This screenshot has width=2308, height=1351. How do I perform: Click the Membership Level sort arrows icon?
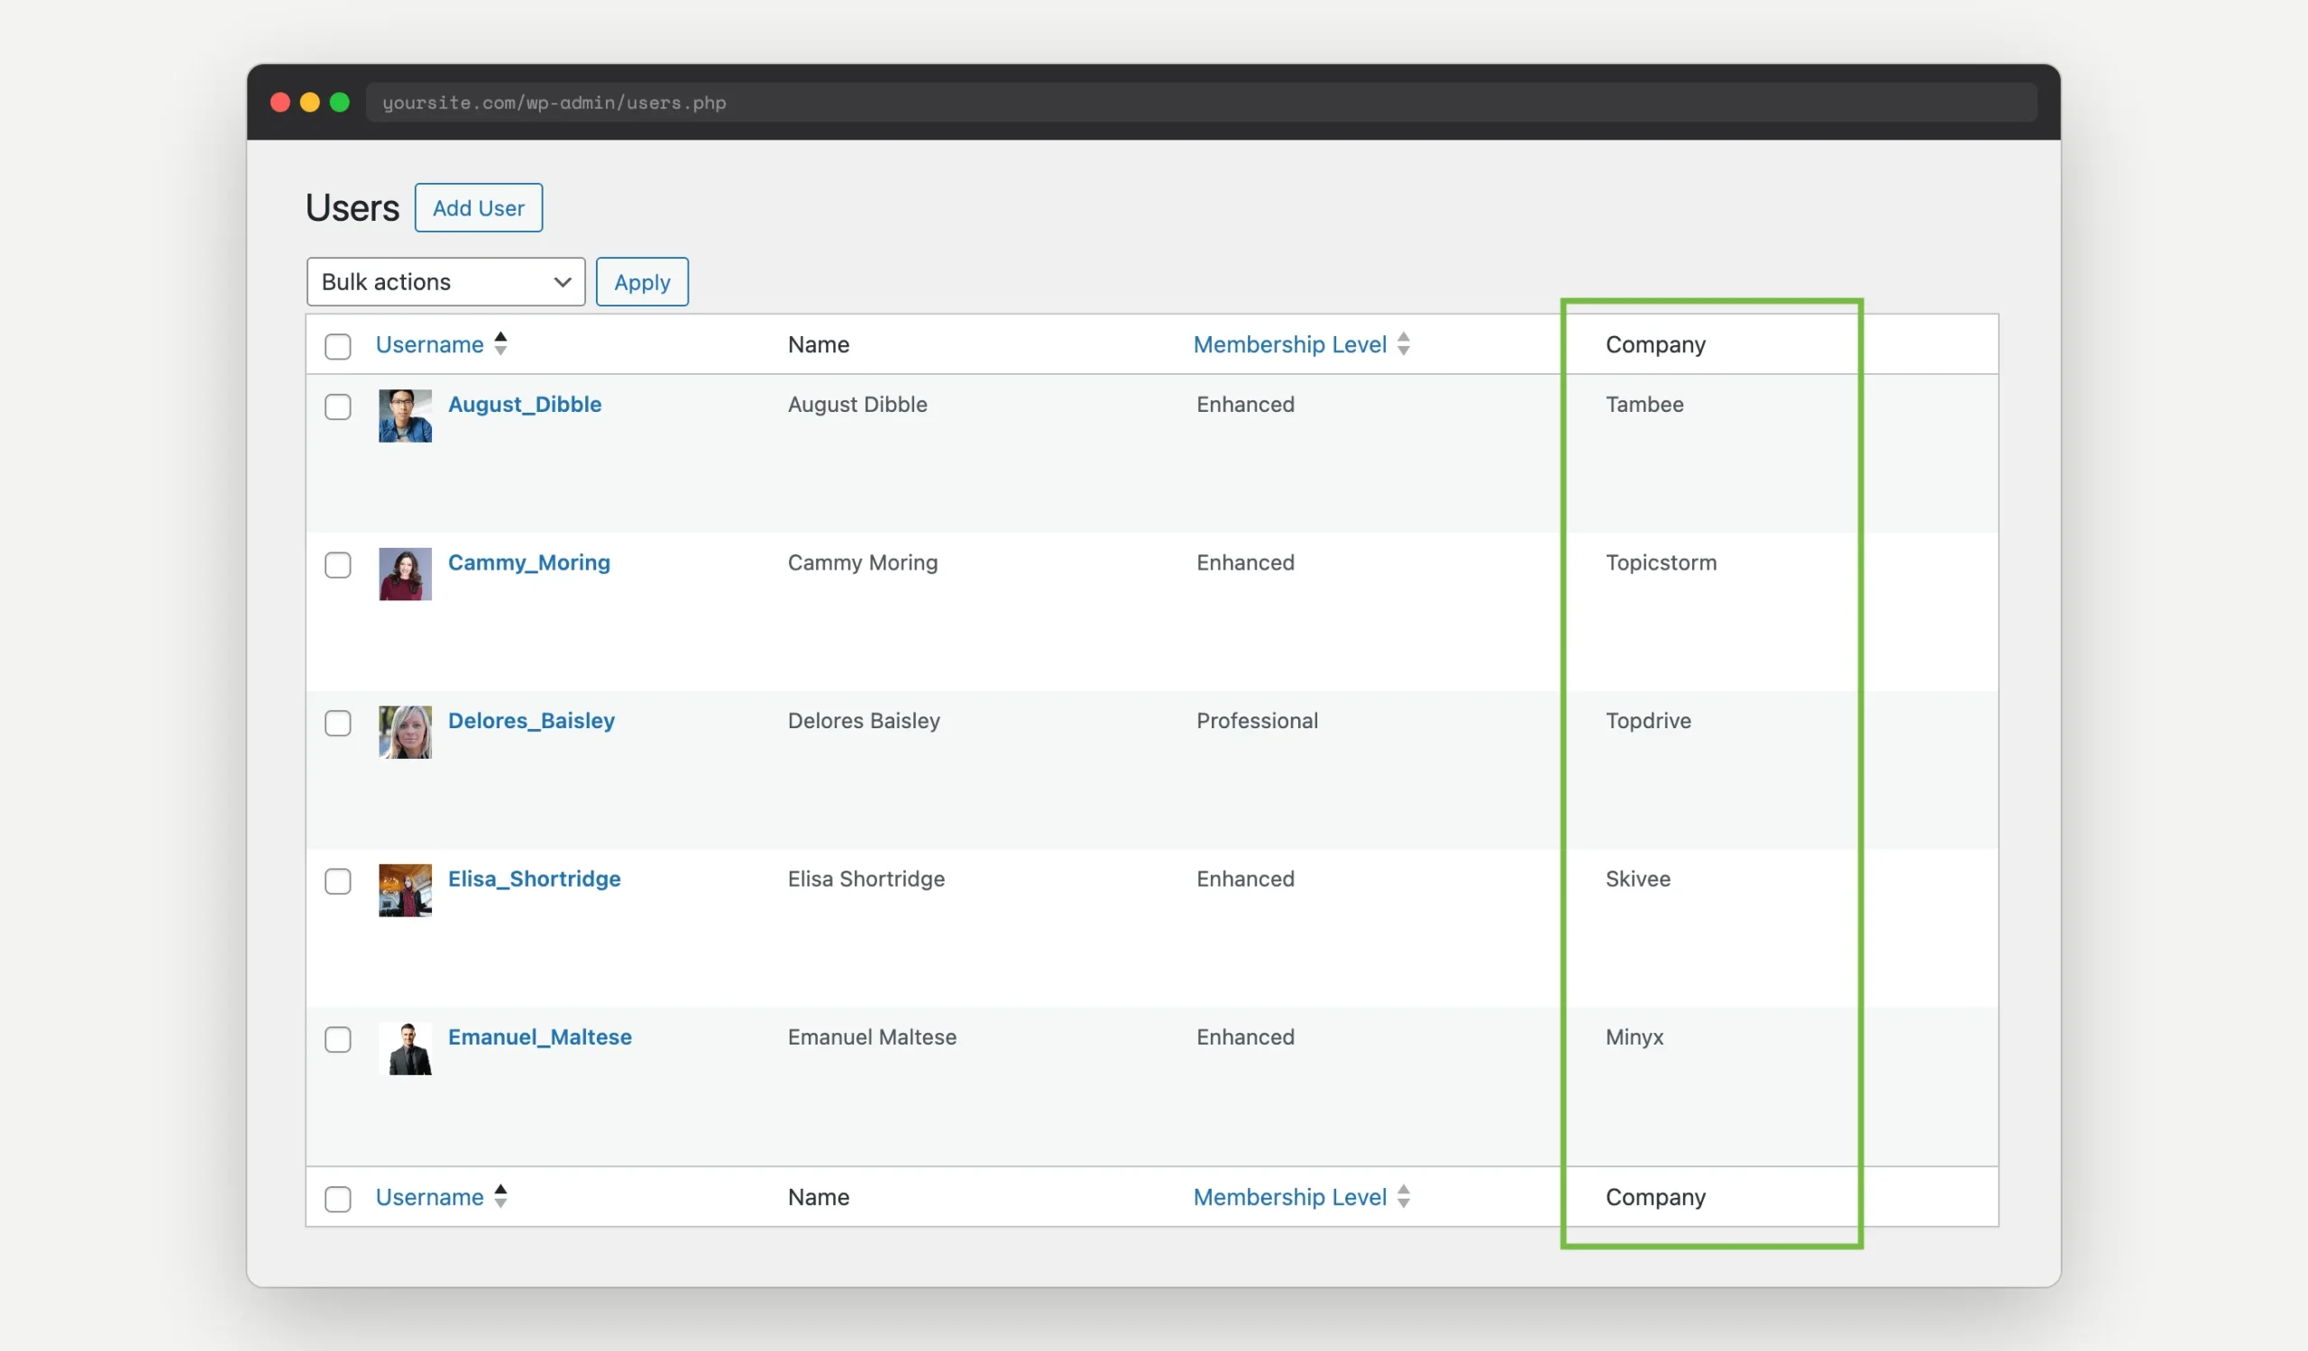pos(1405,343)
